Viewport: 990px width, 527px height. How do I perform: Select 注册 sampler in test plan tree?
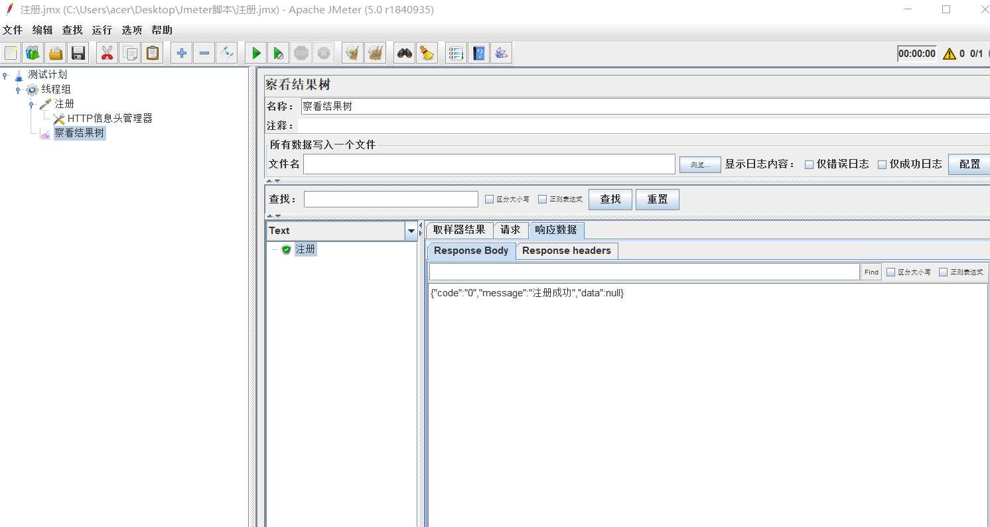(x=64, y=103)
